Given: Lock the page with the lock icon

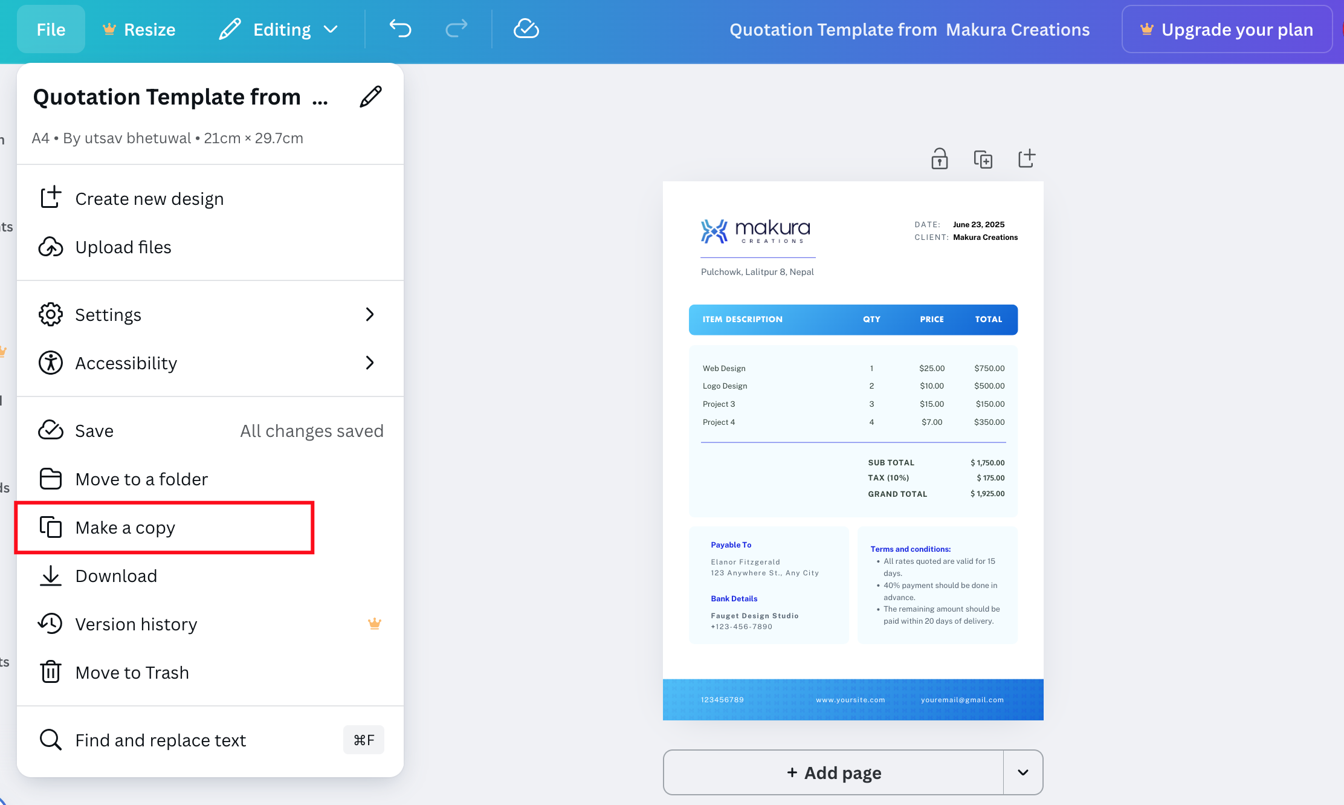Looking at the screenshot, I should 940,159.
